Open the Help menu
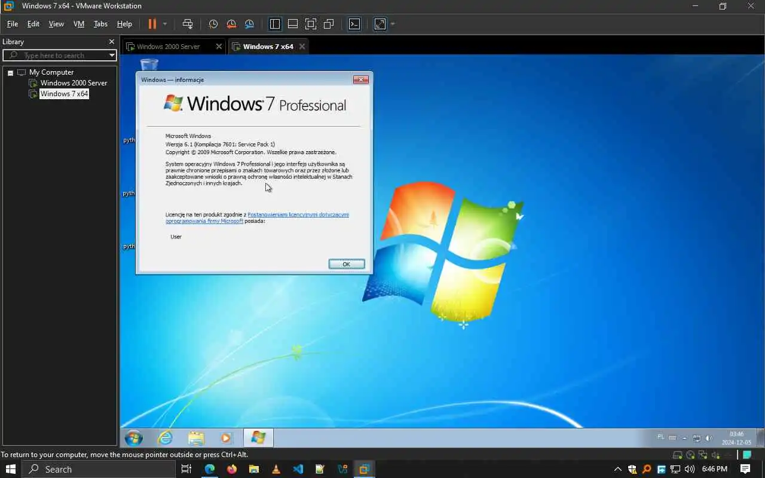 [124, 24]
